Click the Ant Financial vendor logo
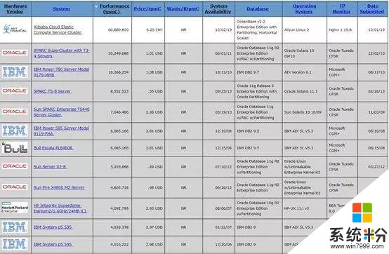Viewport: 389px width, 254px height. [x=15, y=29]
